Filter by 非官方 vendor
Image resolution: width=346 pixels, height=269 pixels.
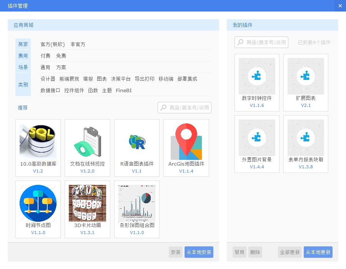(78, 44)
